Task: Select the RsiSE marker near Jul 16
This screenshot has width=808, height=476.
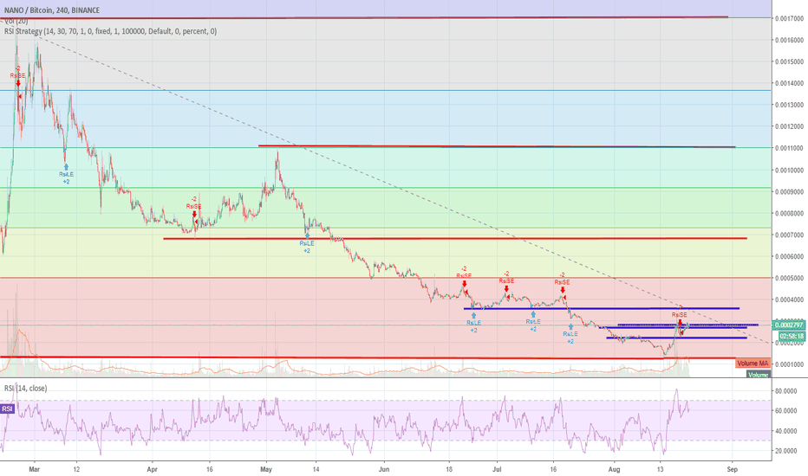Action: tap(562, 282)
